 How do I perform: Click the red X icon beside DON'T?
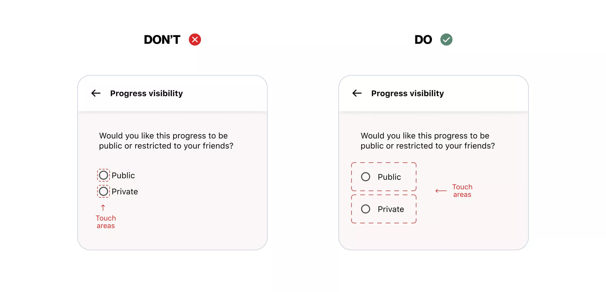tap(195, 40)
